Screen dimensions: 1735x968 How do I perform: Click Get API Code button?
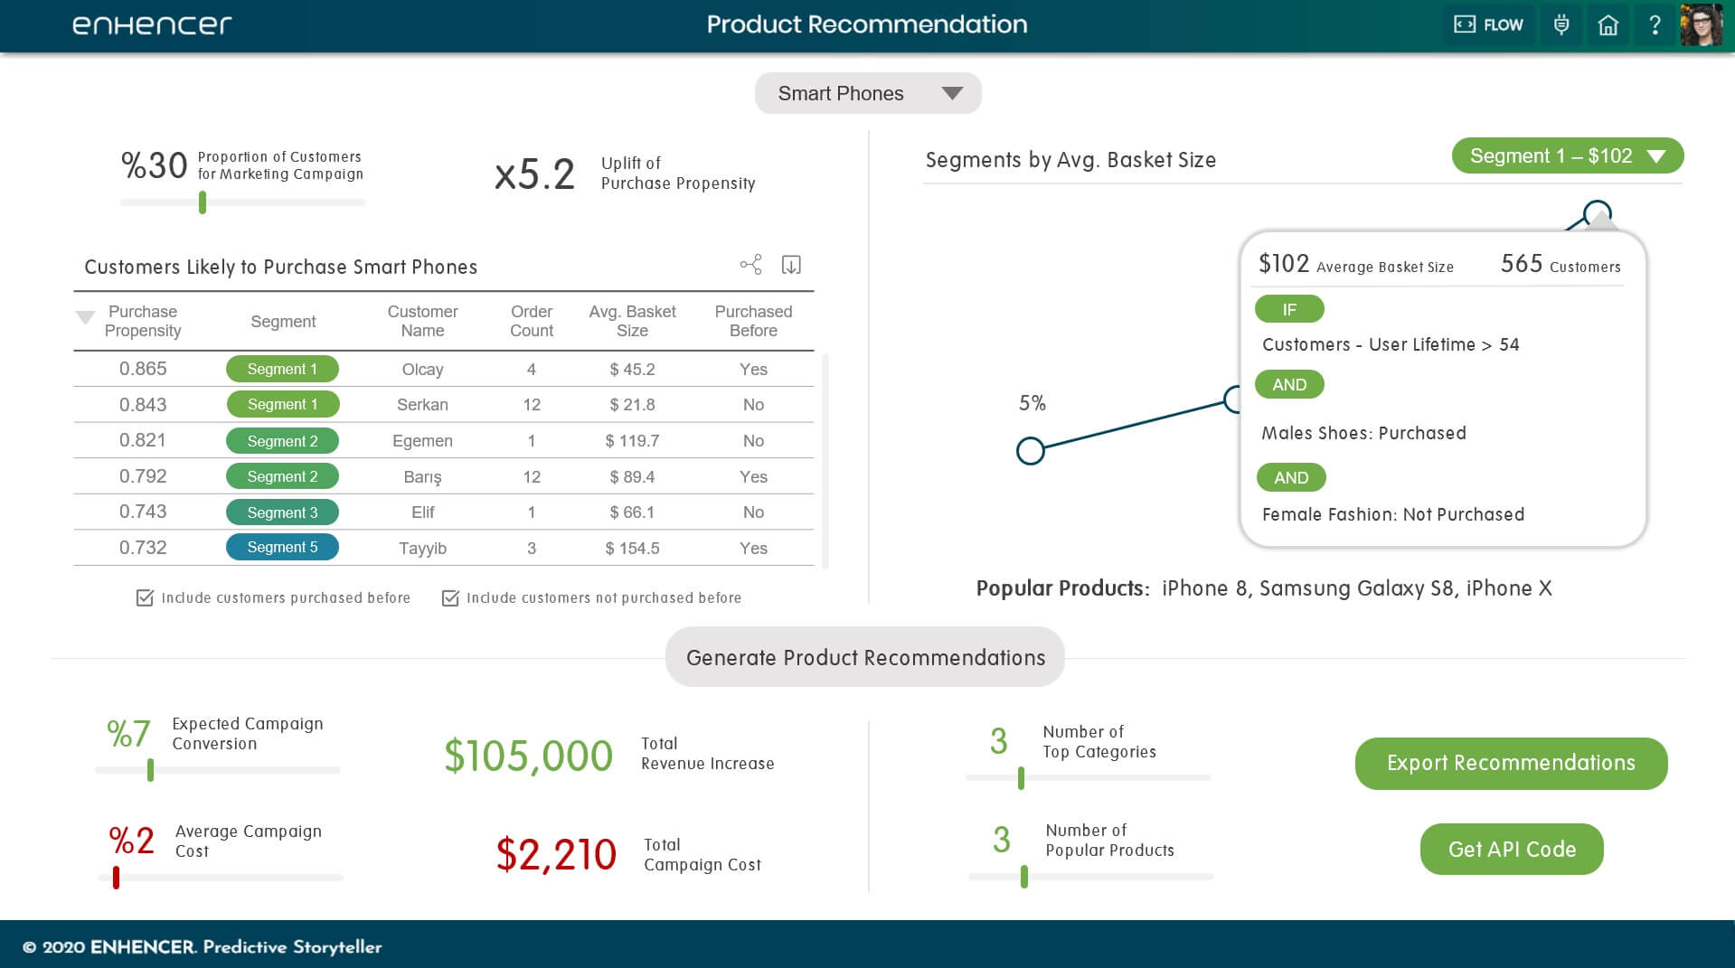click(x=1512, y=849)
